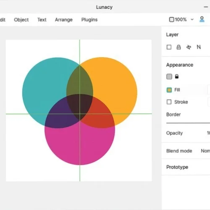Image resolution: width=210 pixels, height=210 pixels.
Task: Open the partly visible Edit menu
Action: [x=3, y=20]
